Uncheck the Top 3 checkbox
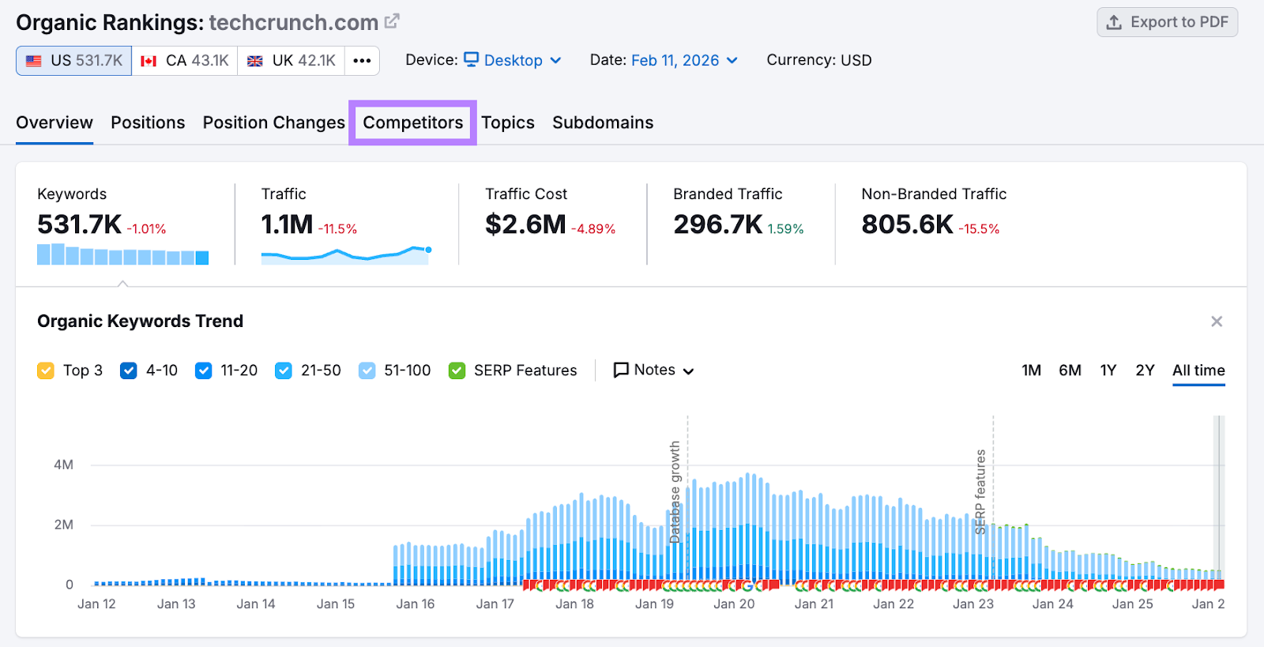This screenshot has width=1264, height=647. click(46, 371)
